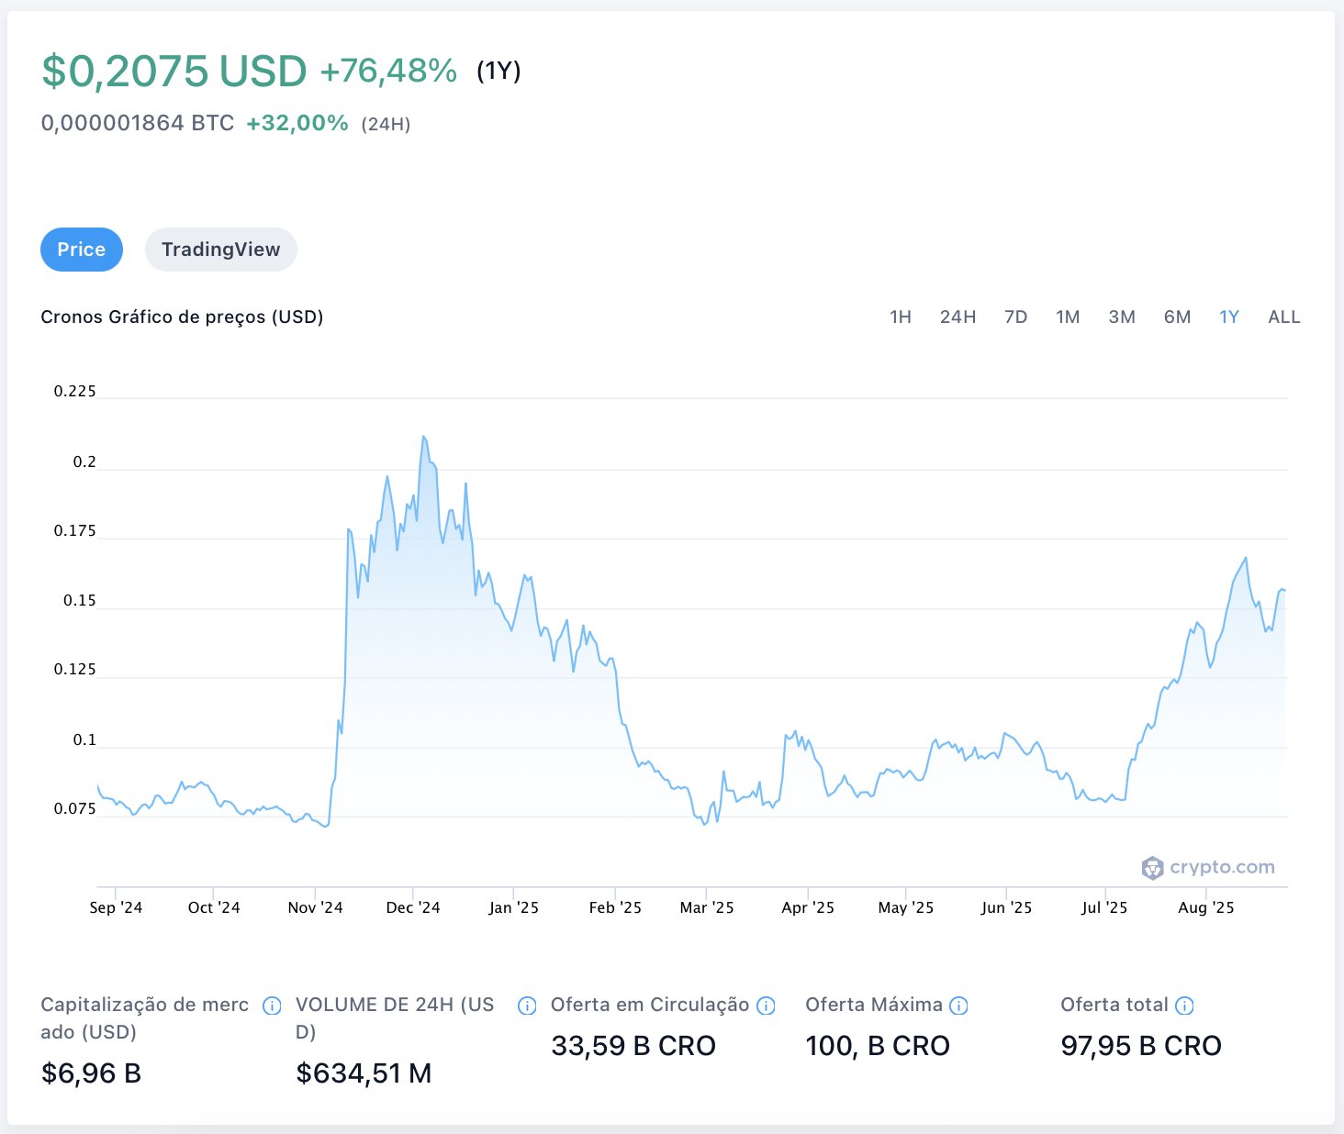
Task: Pick the 1Y chart period
Action: pos(1229,317)
